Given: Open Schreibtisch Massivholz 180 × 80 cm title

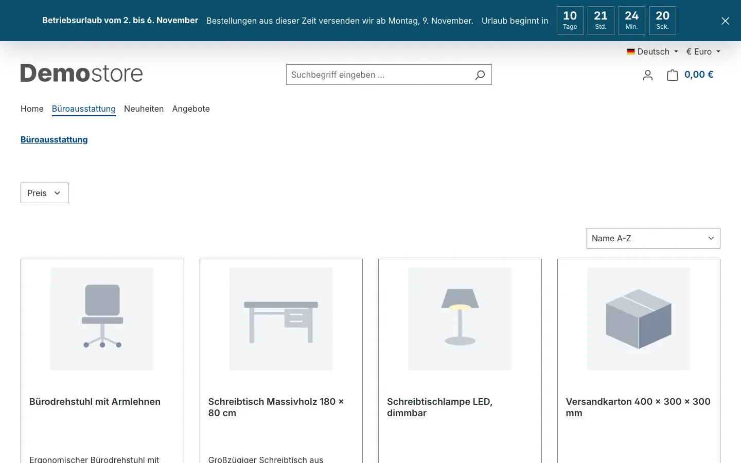Looking at the screenshot, I should tap(276, 407).
